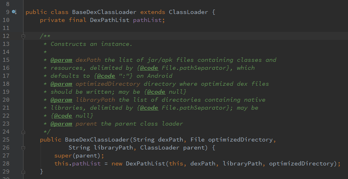Click the word "jar/apk" on line 15

coord(160,60)
